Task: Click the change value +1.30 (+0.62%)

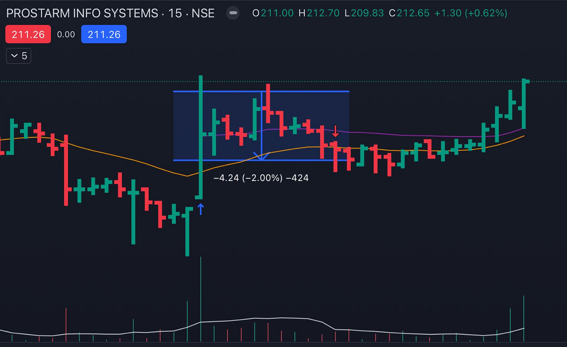Action: pos(471,13)
